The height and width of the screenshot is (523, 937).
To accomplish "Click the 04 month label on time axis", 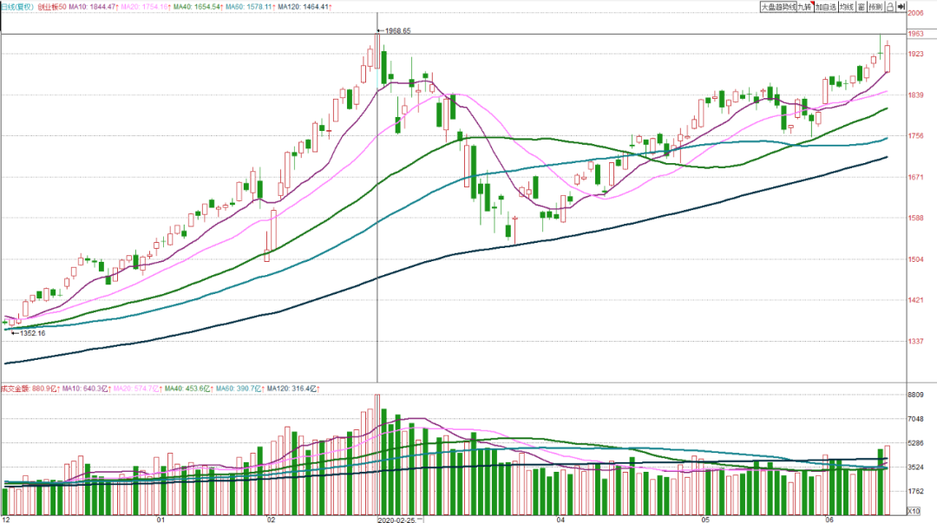I will point(560,520).
